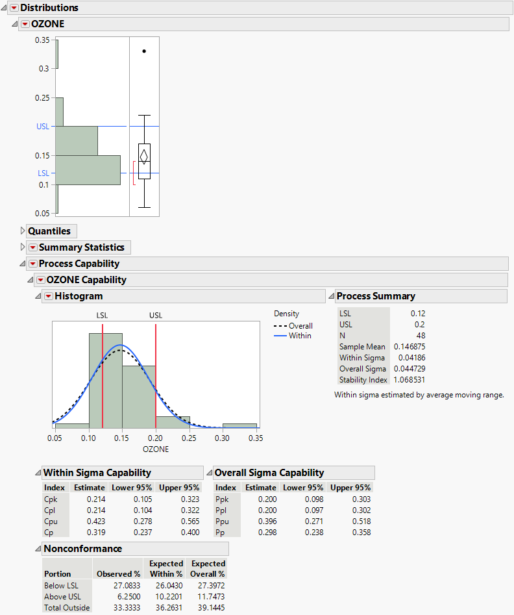Open the OZONE Capability red triangle menu
Image resolution: width=514 pixels, height=615 pixels.
(x=42, y=279)
